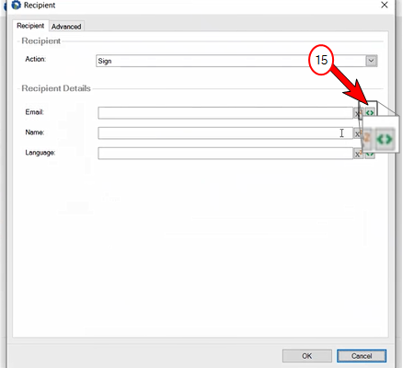414x368 pixels.
Task: Open the Action combo box showing Sign
Action: point(236,61)
